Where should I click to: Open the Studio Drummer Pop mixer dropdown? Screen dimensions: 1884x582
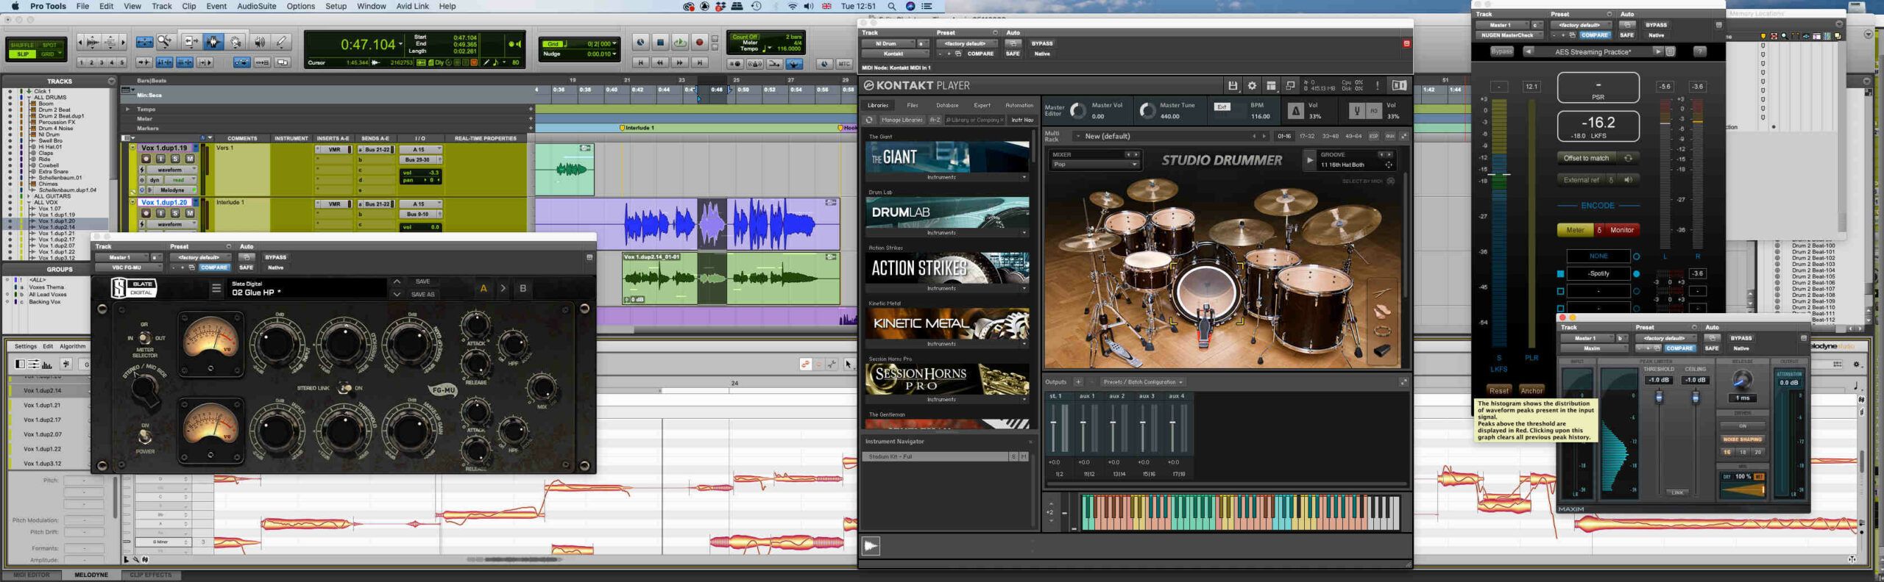[1134, 165]
